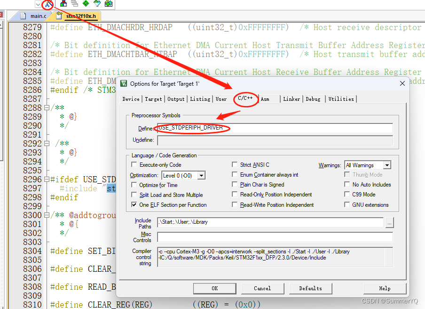This screenshot has width=425, height=309.
Task: Enable Read-Write Position Independent
Action: pos(235,205)
